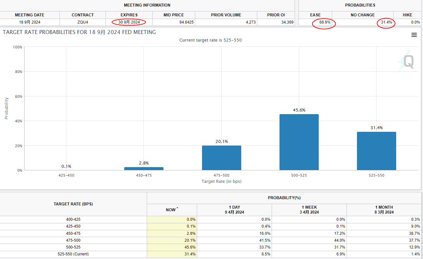Click the 500-525 bar showing 45.6%
Image resolution: width=423 pixels, height=259 pixels.
[299, 142]
